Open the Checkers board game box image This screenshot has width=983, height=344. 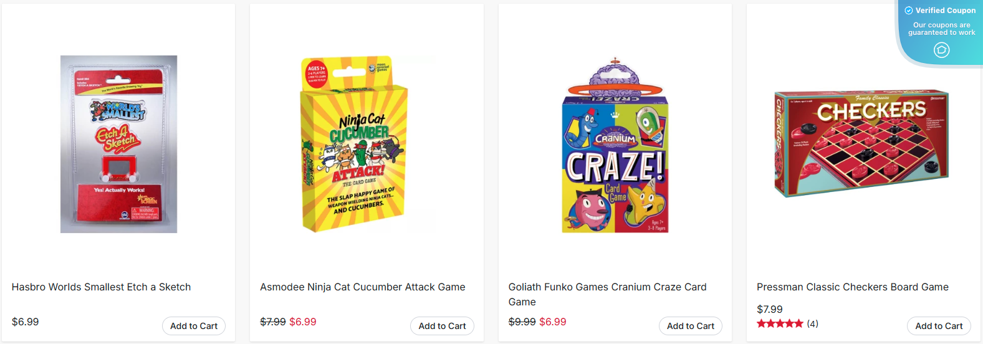pyautogui.click(x=861, y=143)
